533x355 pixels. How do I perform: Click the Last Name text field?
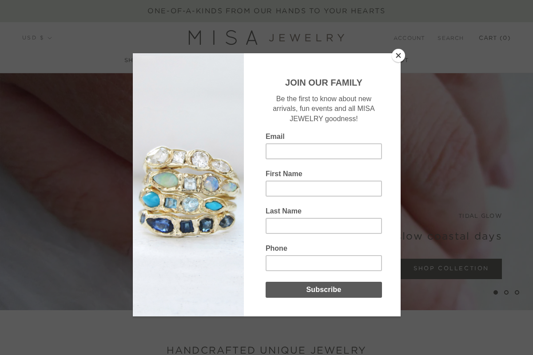[x=324, y=226]
